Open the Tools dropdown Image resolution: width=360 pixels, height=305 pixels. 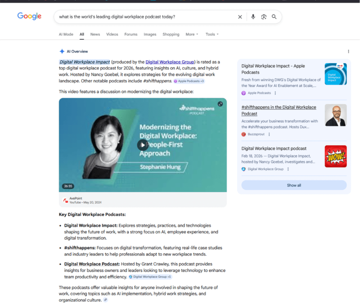212,34
